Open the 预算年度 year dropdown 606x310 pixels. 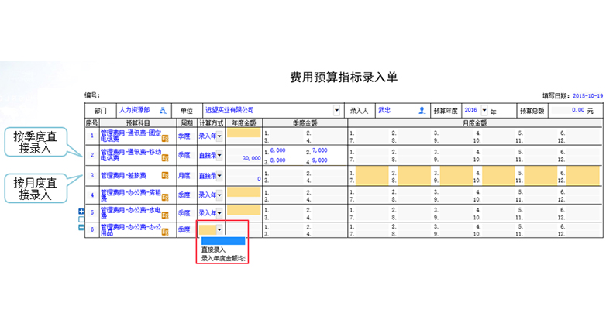(x=484, y=111)
